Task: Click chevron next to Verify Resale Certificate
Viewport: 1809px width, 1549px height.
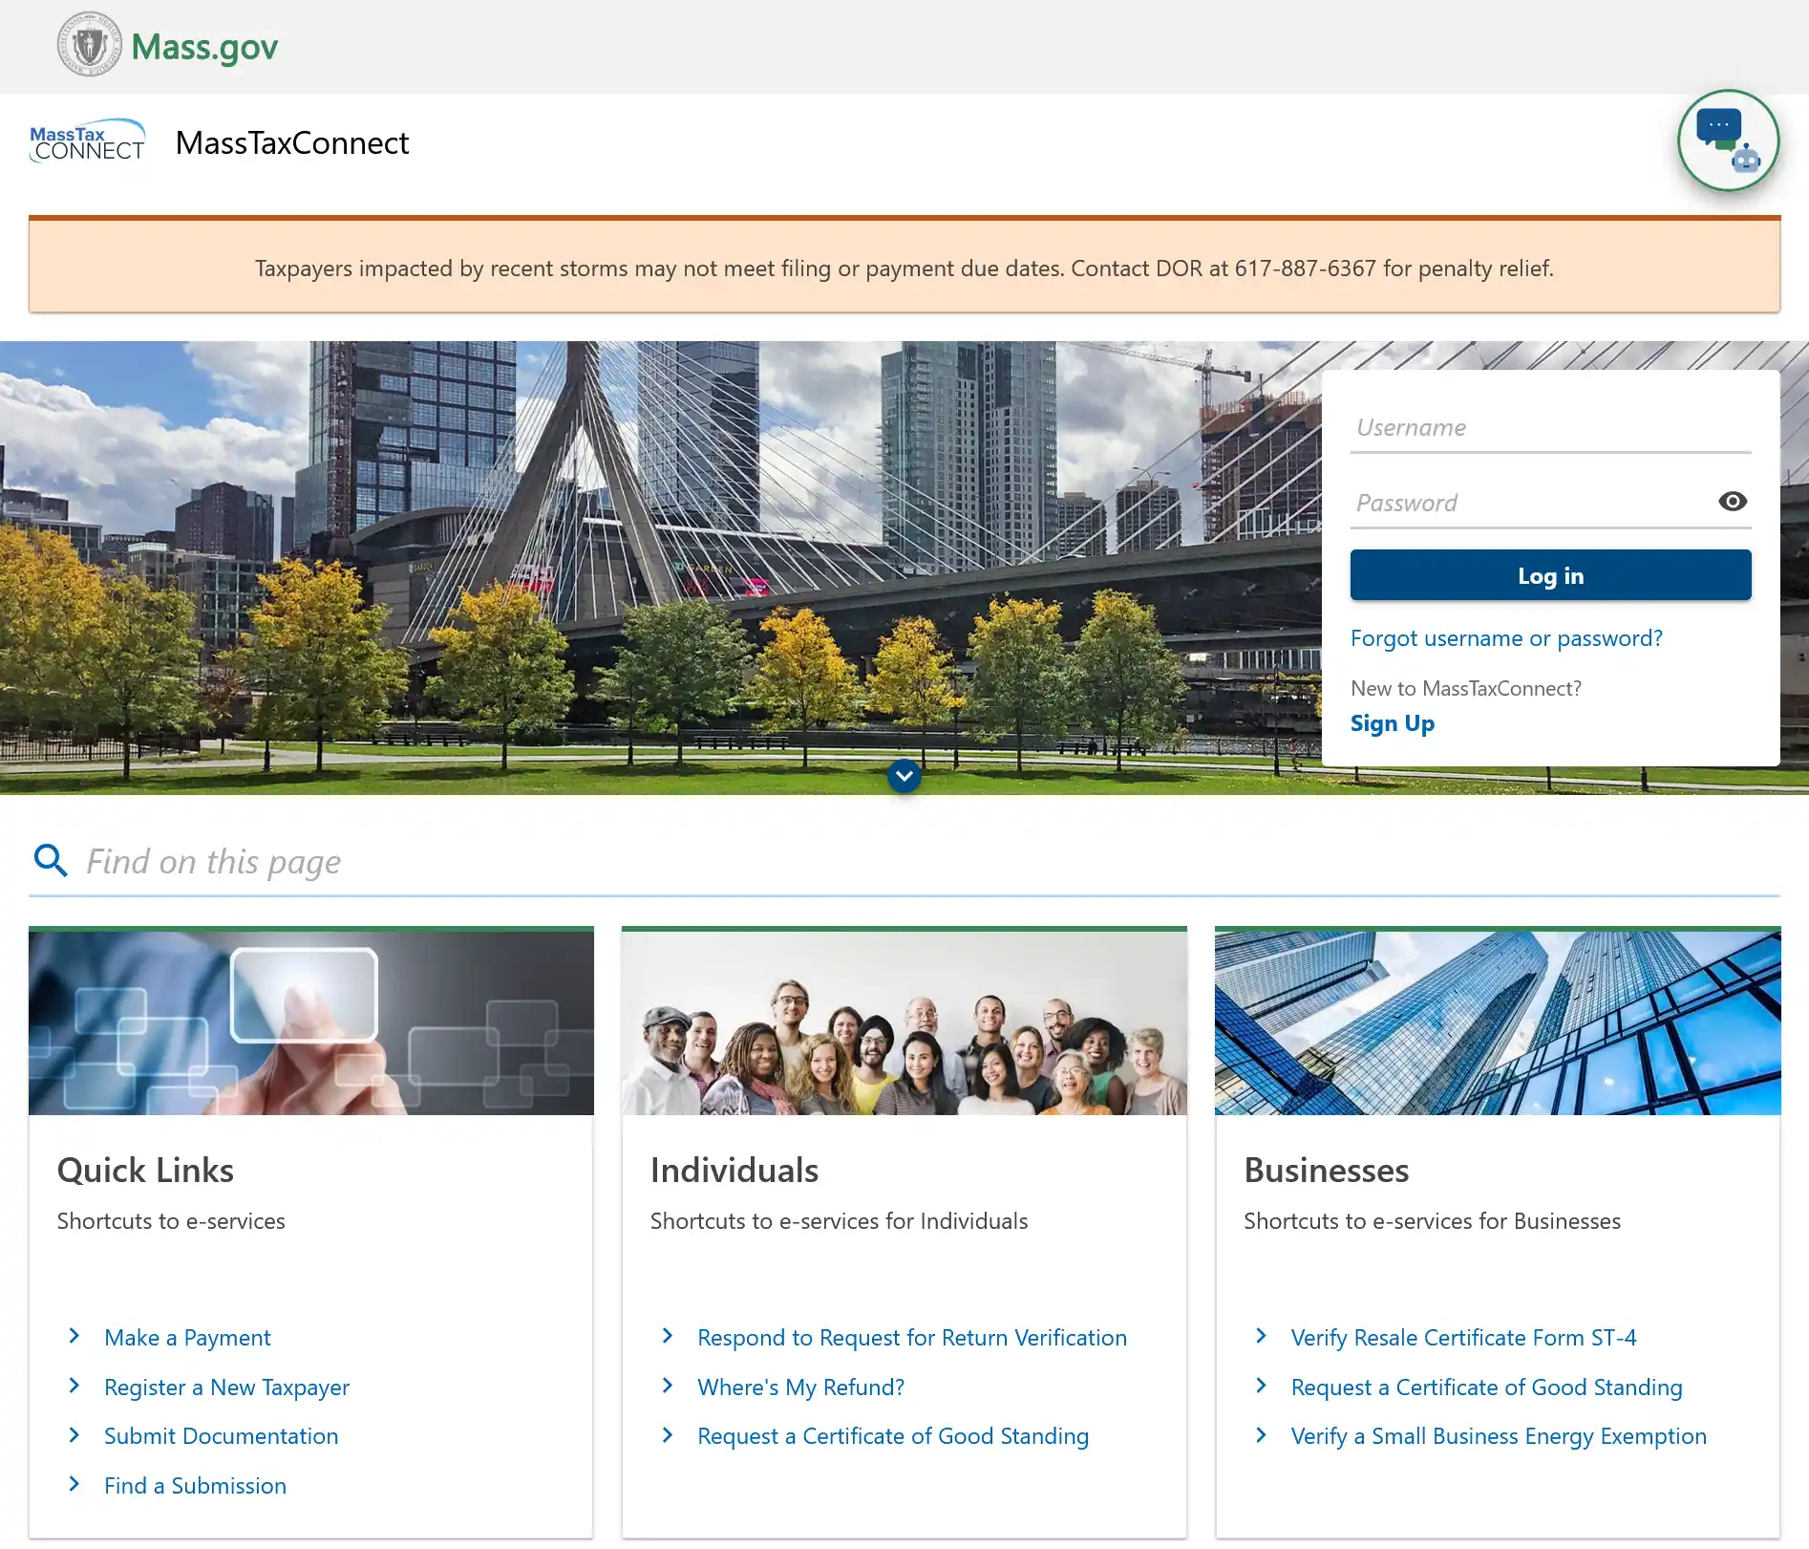Action: click(x=1261, y=1336)
